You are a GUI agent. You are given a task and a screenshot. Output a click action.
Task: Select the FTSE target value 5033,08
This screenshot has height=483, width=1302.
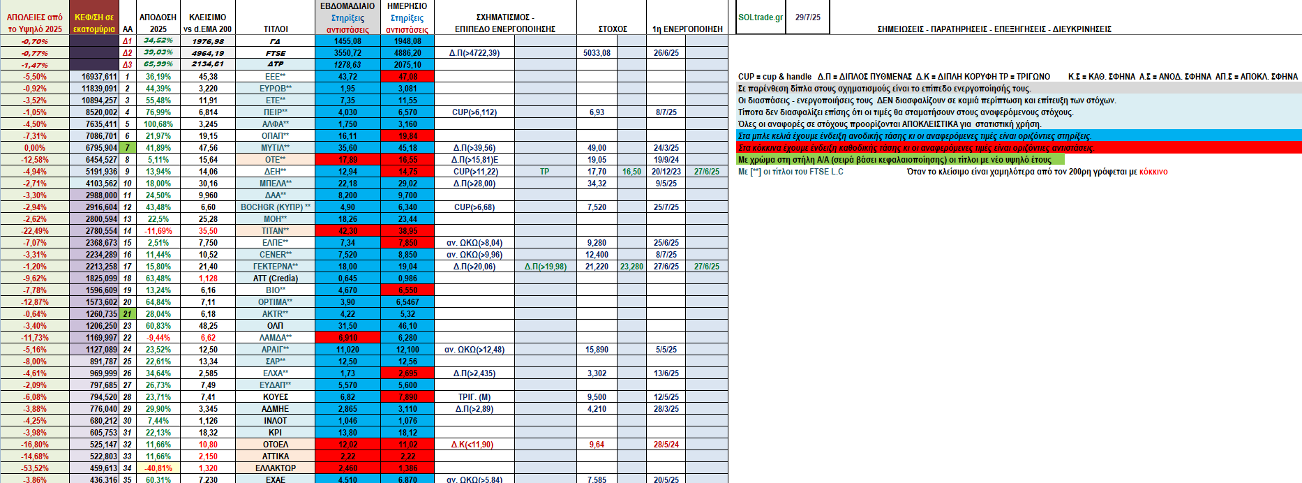pos(597,53)
